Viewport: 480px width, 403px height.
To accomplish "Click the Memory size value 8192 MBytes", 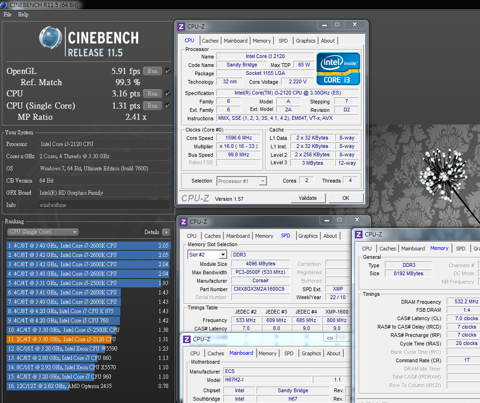I will tap(408, 273).
